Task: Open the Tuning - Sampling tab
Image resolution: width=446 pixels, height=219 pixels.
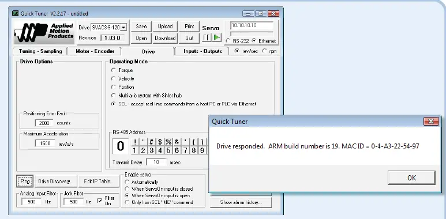Action: pyautogui.click(x=40, y=51)
